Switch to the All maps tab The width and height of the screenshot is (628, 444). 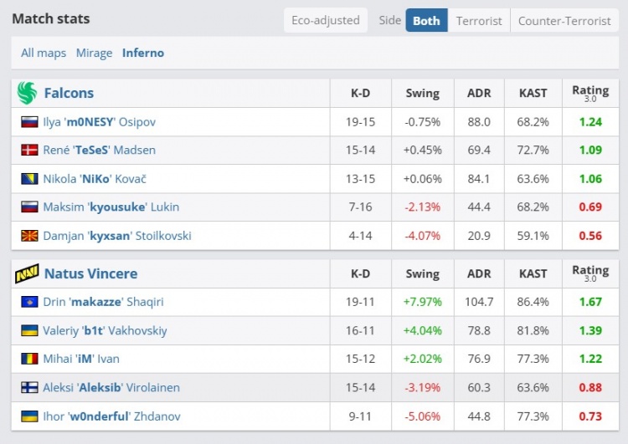pyautogui.click(x=44, y=53)
